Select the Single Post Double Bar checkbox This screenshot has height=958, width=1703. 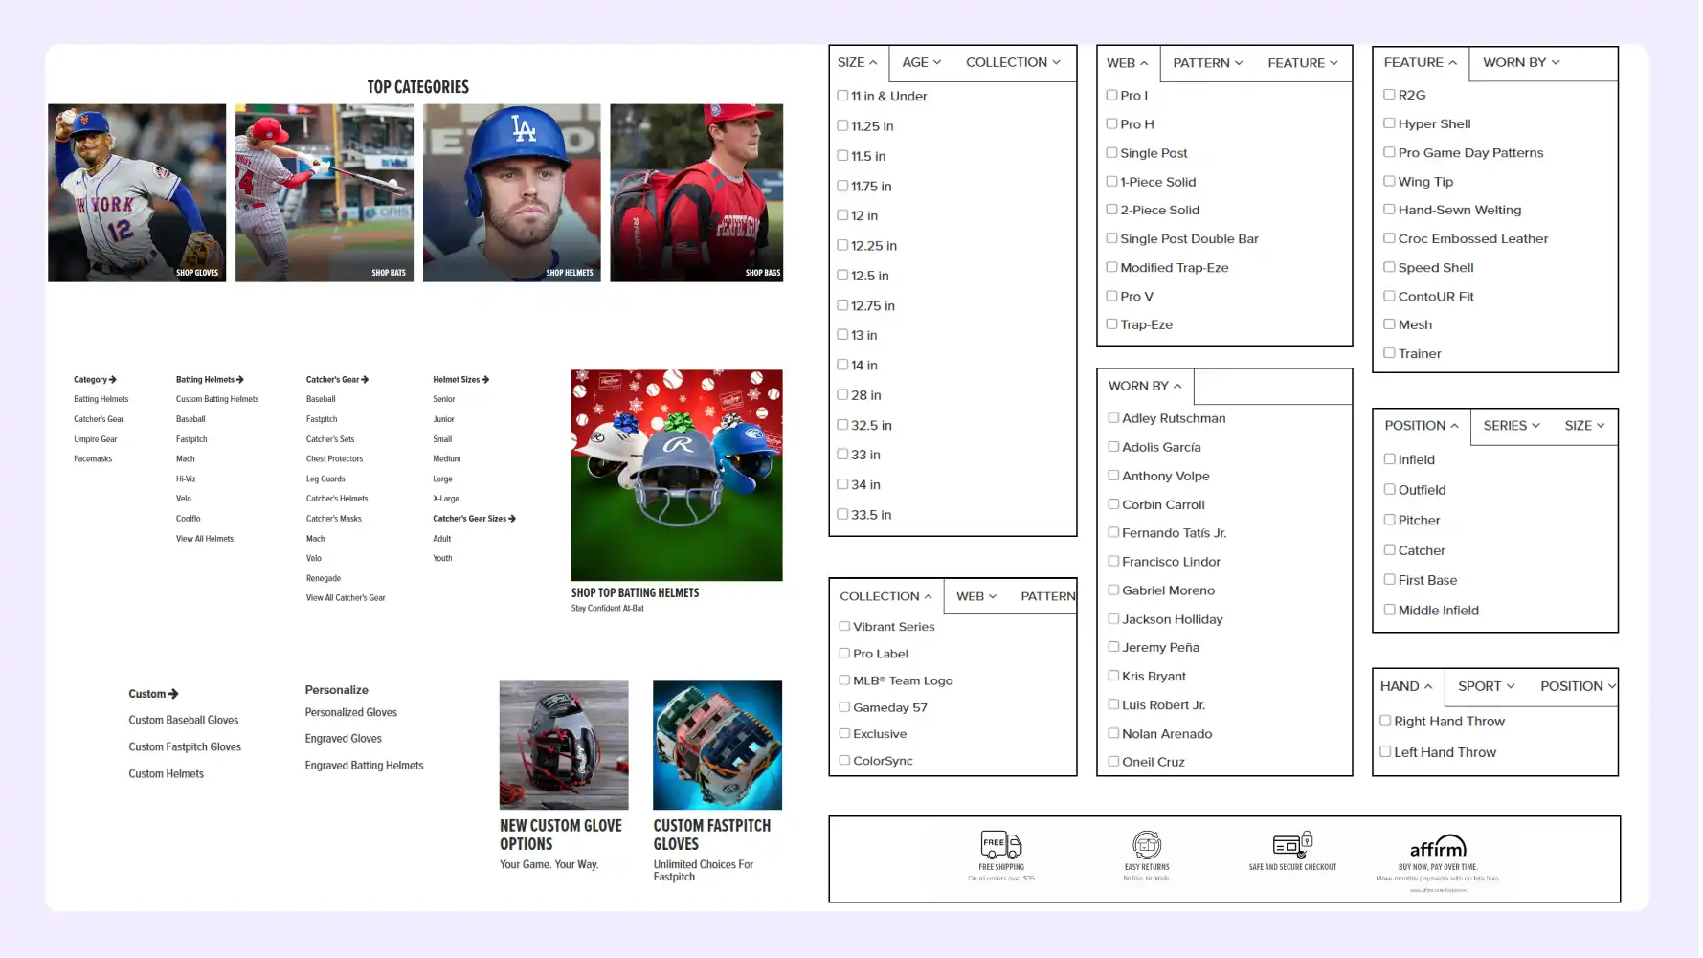coord(1111,238)
